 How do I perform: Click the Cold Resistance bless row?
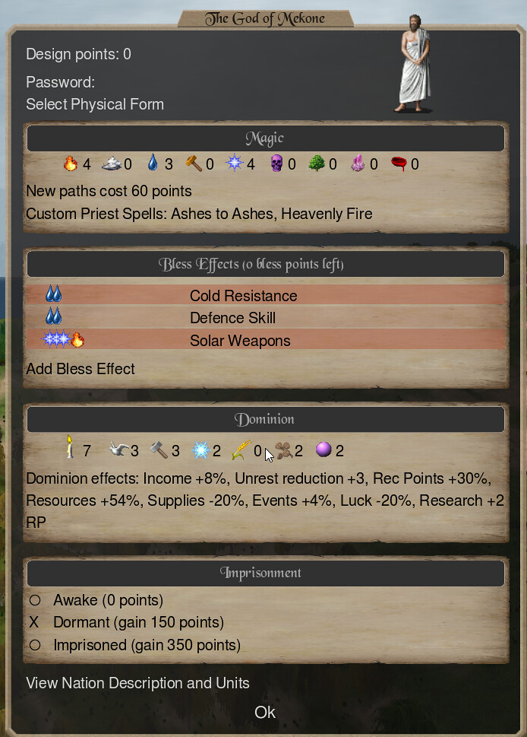(266, 295)
